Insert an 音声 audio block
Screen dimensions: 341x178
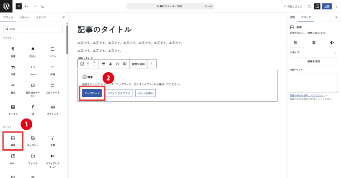53,141
